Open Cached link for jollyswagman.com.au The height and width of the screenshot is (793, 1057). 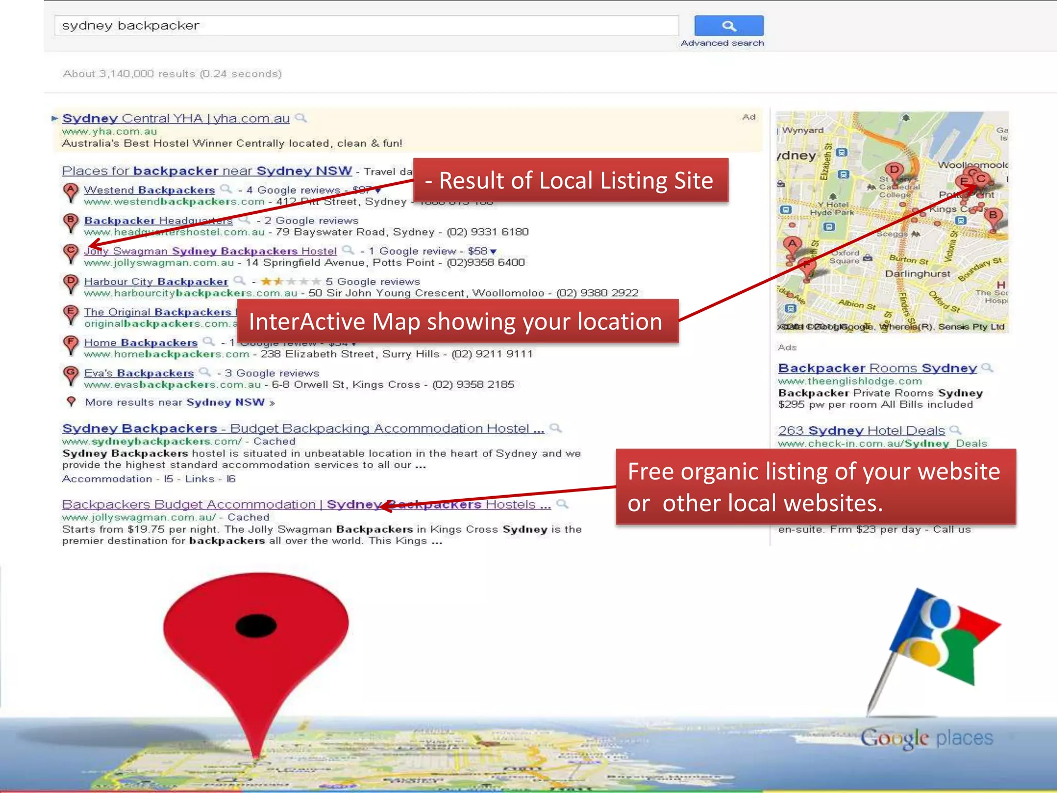tap(249, 517)
